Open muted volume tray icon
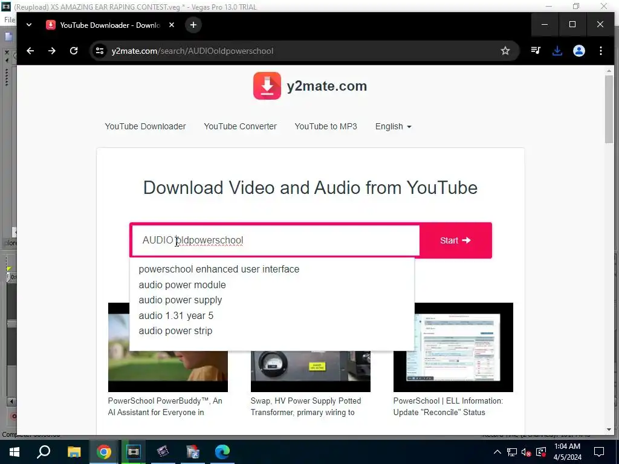 (x=526, y=452)
